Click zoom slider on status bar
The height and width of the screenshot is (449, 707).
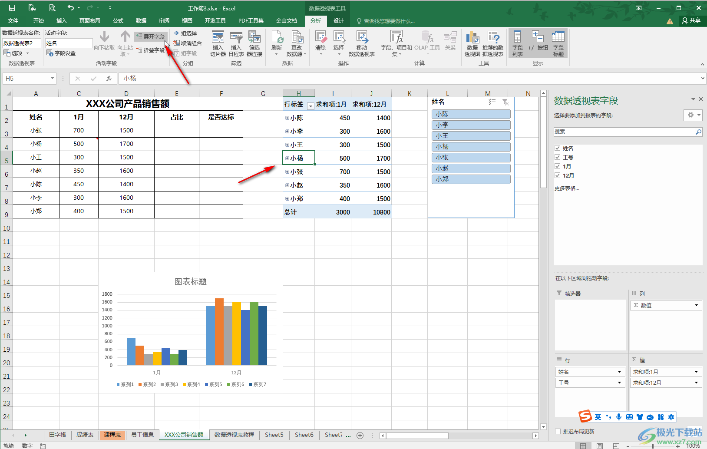653,446
